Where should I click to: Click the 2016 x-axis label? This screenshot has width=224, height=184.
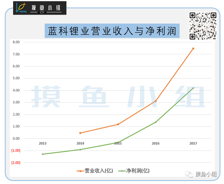tap(155, 143)
